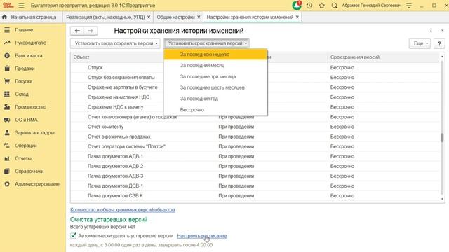Open form options three-dots icon
Screen dimensions: 449x252
point(431,30)
